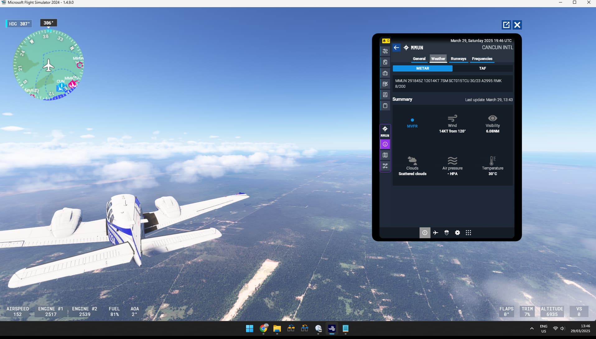The width and height of the screenshot is (596, 339).
Task: Show hidden system tray icons chevron
Action: 532,329
